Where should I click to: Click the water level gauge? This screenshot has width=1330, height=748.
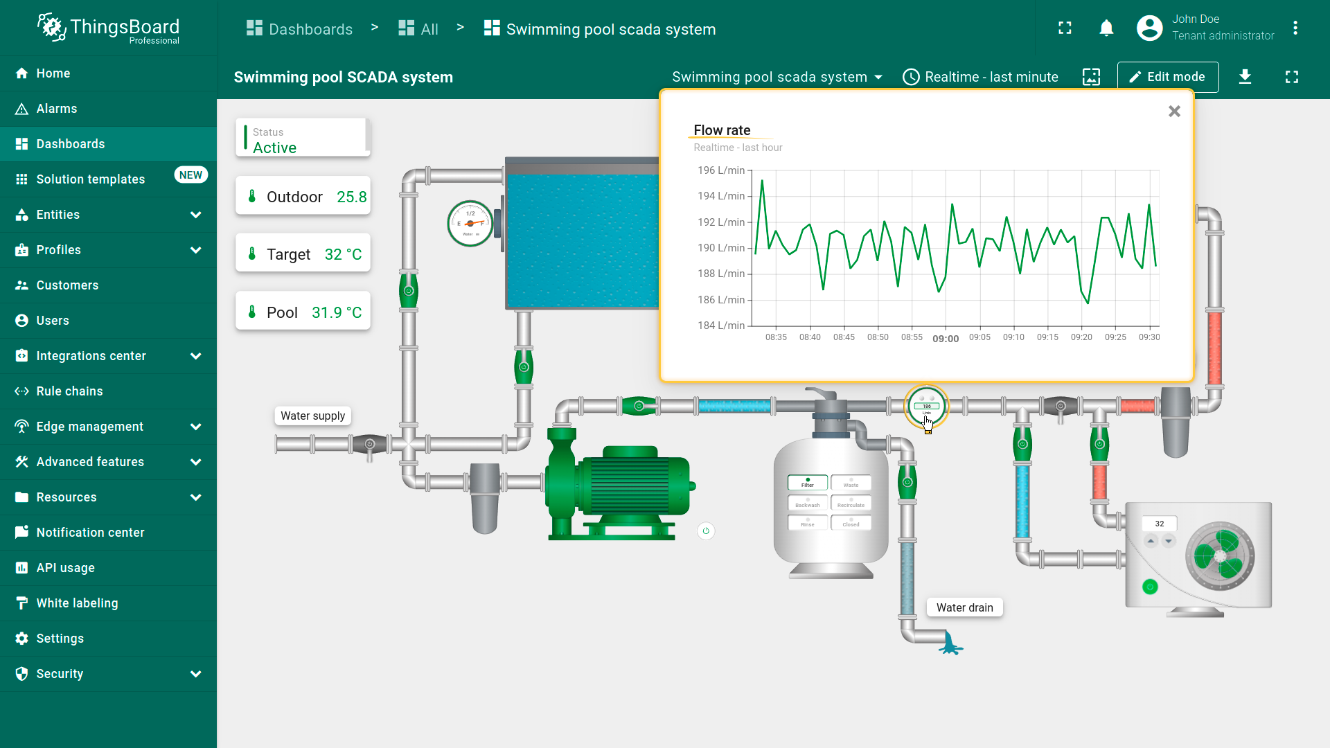(x=470, y=223)
